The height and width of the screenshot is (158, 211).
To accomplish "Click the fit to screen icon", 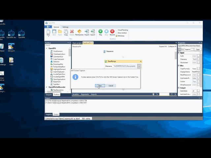I will tap(172, 94).
